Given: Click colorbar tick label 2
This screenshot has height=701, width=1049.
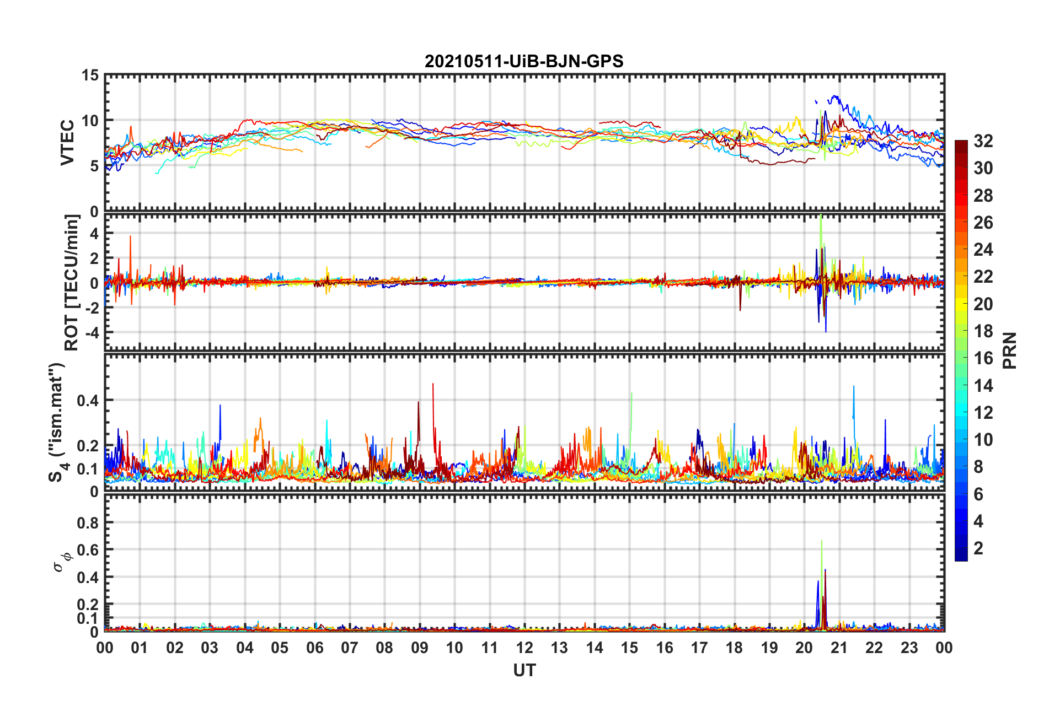Looking at the screenshot, I should pyautogui.click(x=978, y=548).
